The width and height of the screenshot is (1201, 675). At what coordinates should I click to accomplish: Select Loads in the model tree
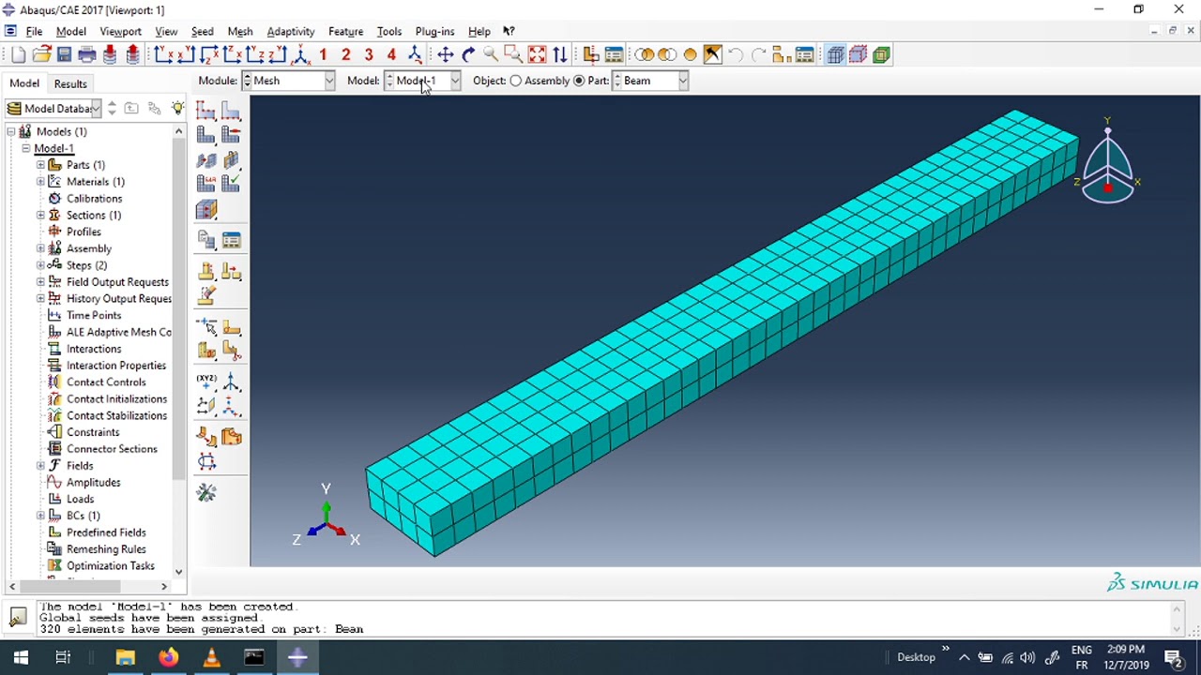point(80,499)
